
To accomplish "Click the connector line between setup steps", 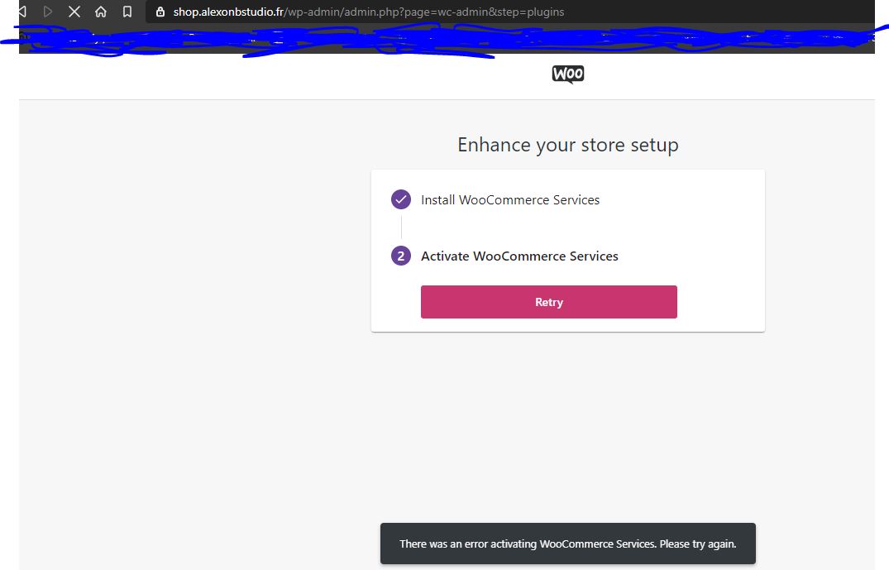I will pyautogui.click(x=400, y=228).
